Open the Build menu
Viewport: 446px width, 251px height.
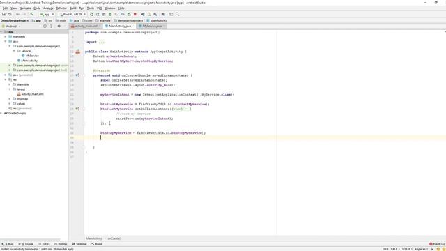coord(72,8)
